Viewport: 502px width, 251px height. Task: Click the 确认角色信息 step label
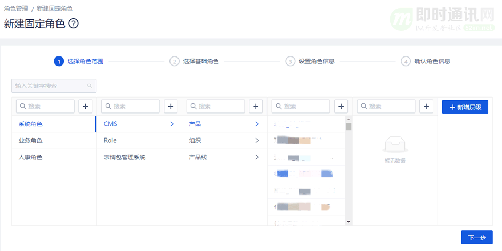433,61
